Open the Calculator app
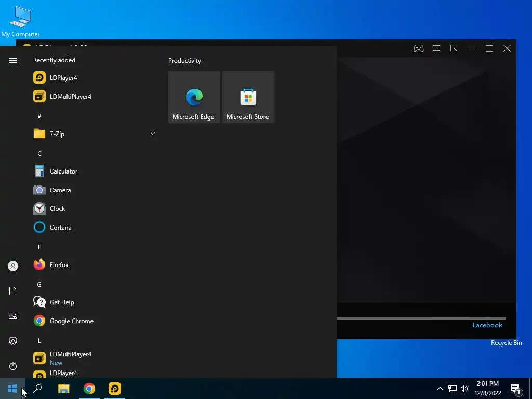 94,171
